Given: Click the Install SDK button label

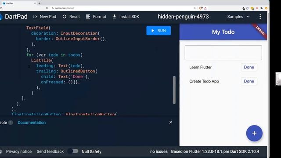Looking at the screenshot, I should [x=129, y=17].
